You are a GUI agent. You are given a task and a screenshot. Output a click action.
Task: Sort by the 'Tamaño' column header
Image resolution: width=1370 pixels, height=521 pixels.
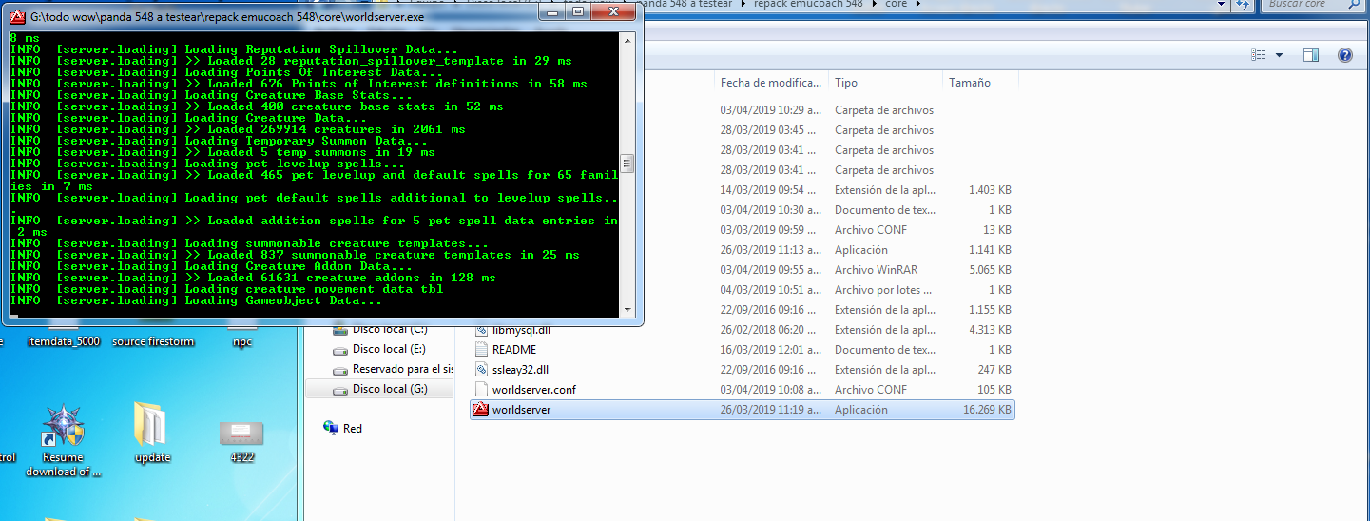[980, 83]
